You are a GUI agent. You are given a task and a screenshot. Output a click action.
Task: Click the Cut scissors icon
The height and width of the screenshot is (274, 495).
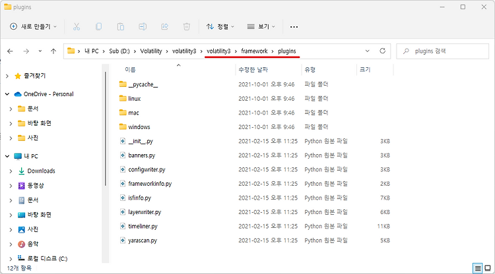coord(77,27)
